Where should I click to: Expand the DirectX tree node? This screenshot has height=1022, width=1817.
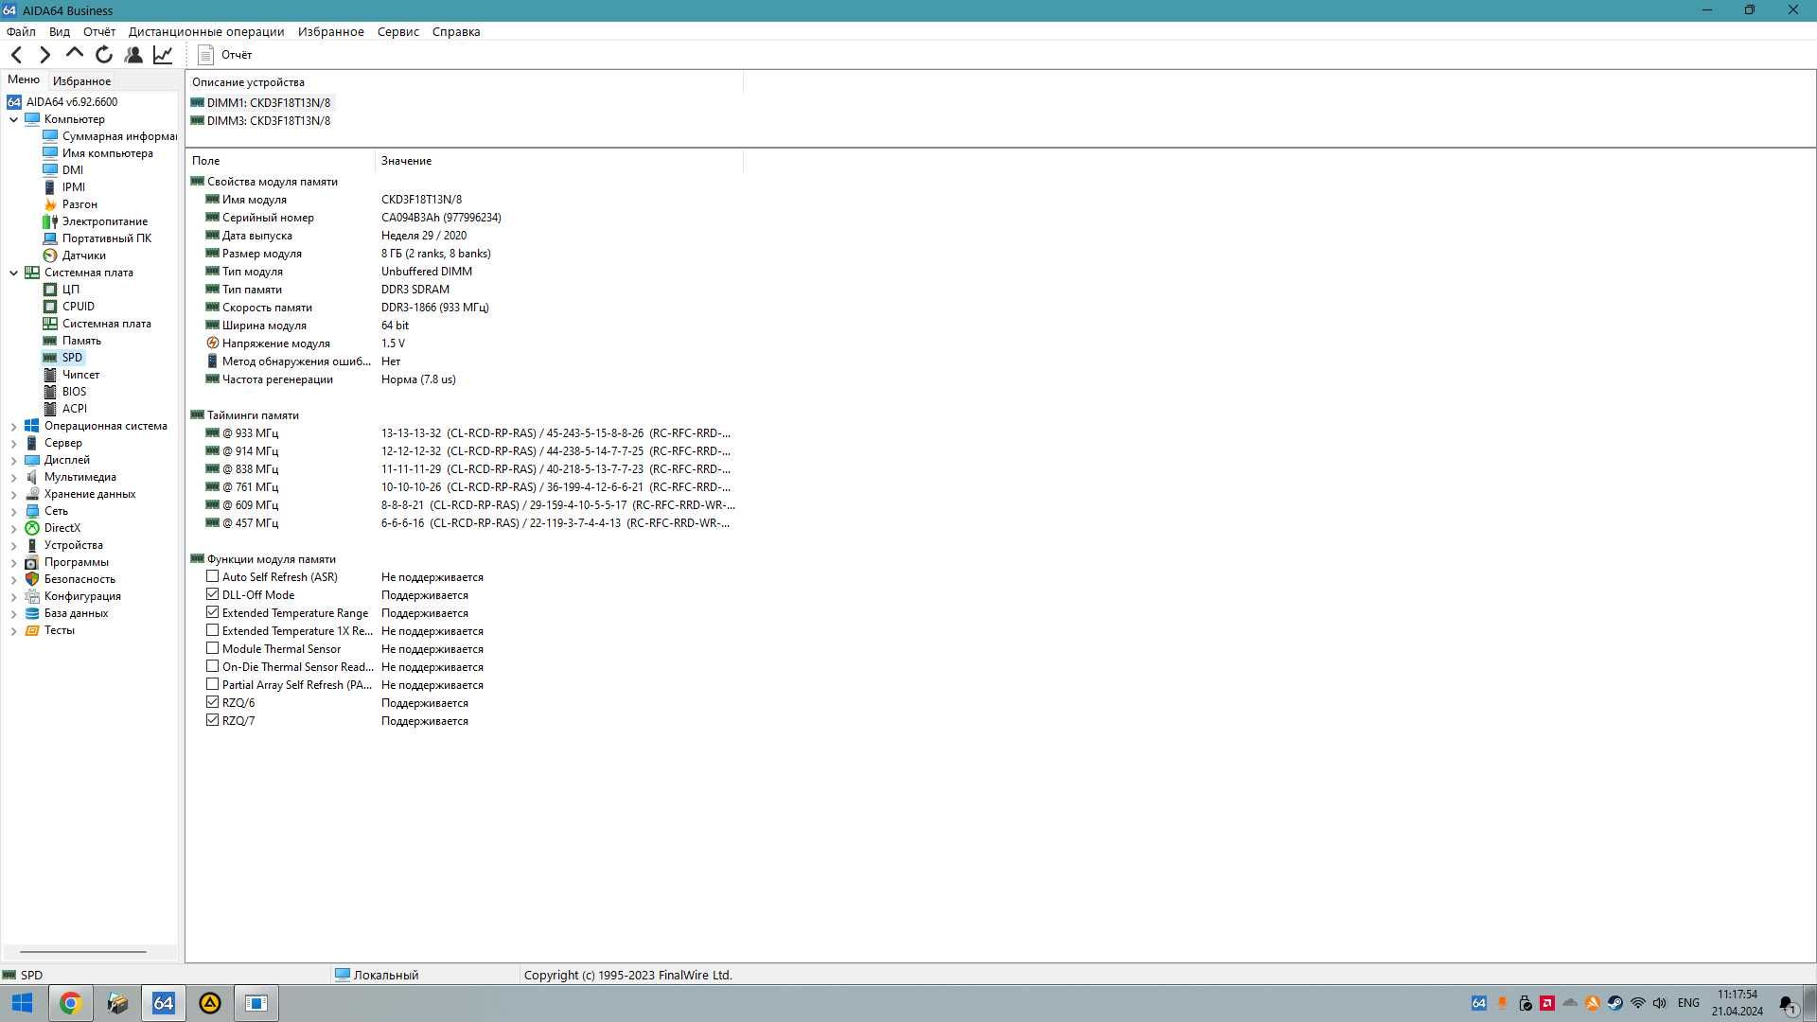pyautogui.click(x=13, y=528)
